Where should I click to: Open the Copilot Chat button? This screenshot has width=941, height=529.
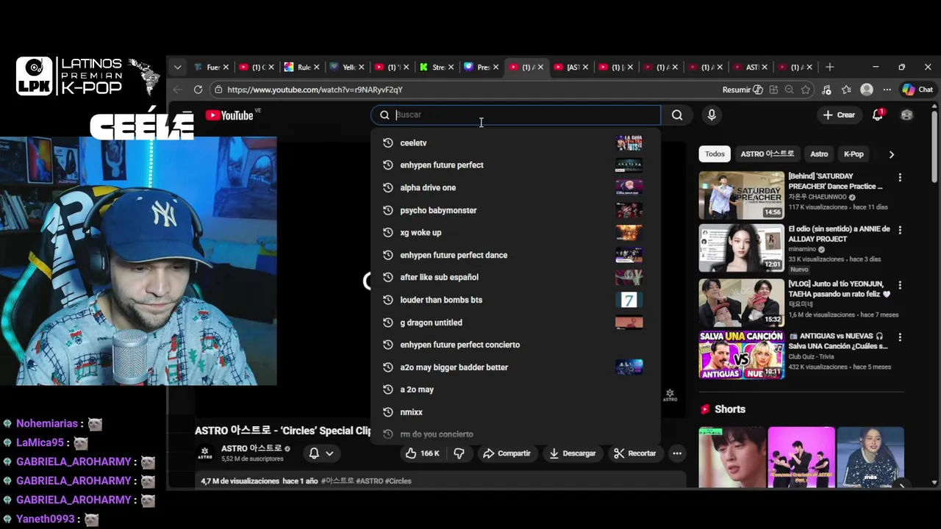[x=917, y=90]
